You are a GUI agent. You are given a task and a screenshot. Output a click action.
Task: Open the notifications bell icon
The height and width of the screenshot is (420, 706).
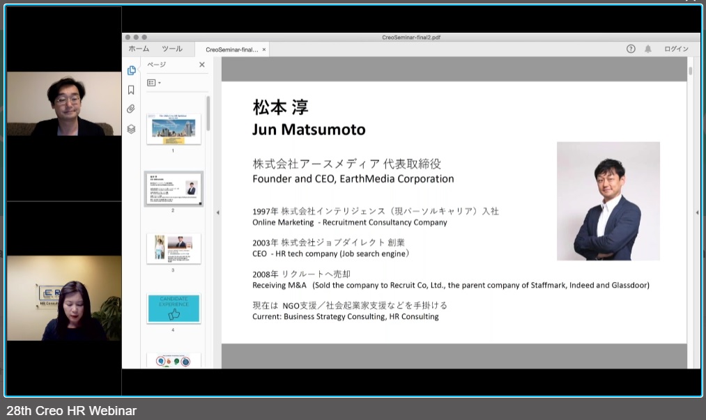pos(648,49)
